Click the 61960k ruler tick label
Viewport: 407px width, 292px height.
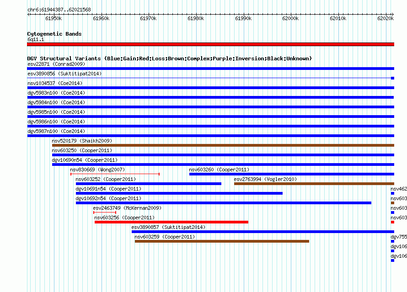tap(101, 18)
